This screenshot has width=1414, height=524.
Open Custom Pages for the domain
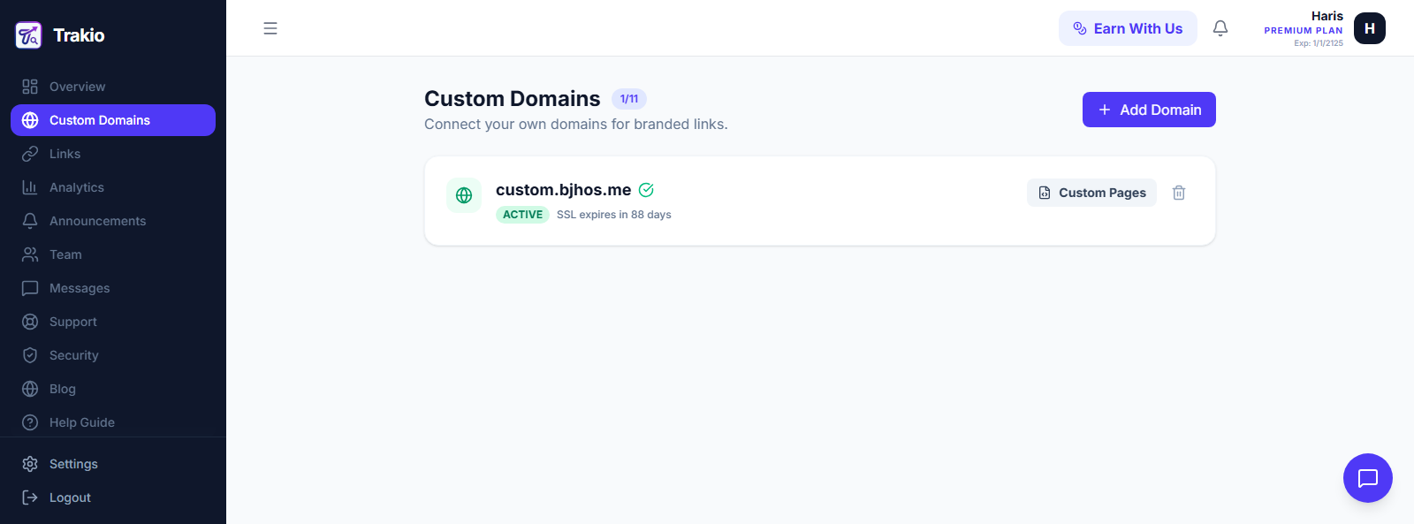[x=1091, y=193]
